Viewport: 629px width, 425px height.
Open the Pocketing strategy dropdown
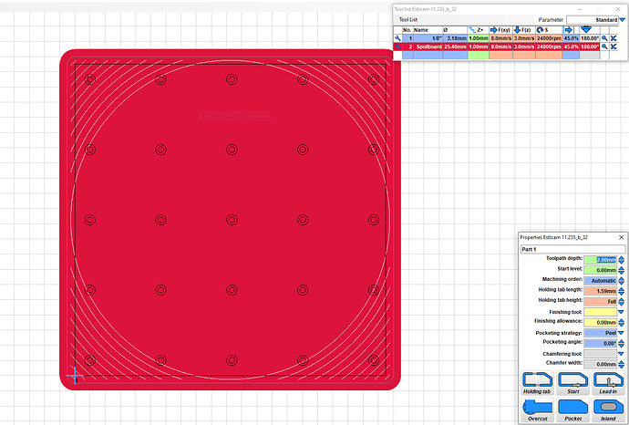click(x=621, y=333)
